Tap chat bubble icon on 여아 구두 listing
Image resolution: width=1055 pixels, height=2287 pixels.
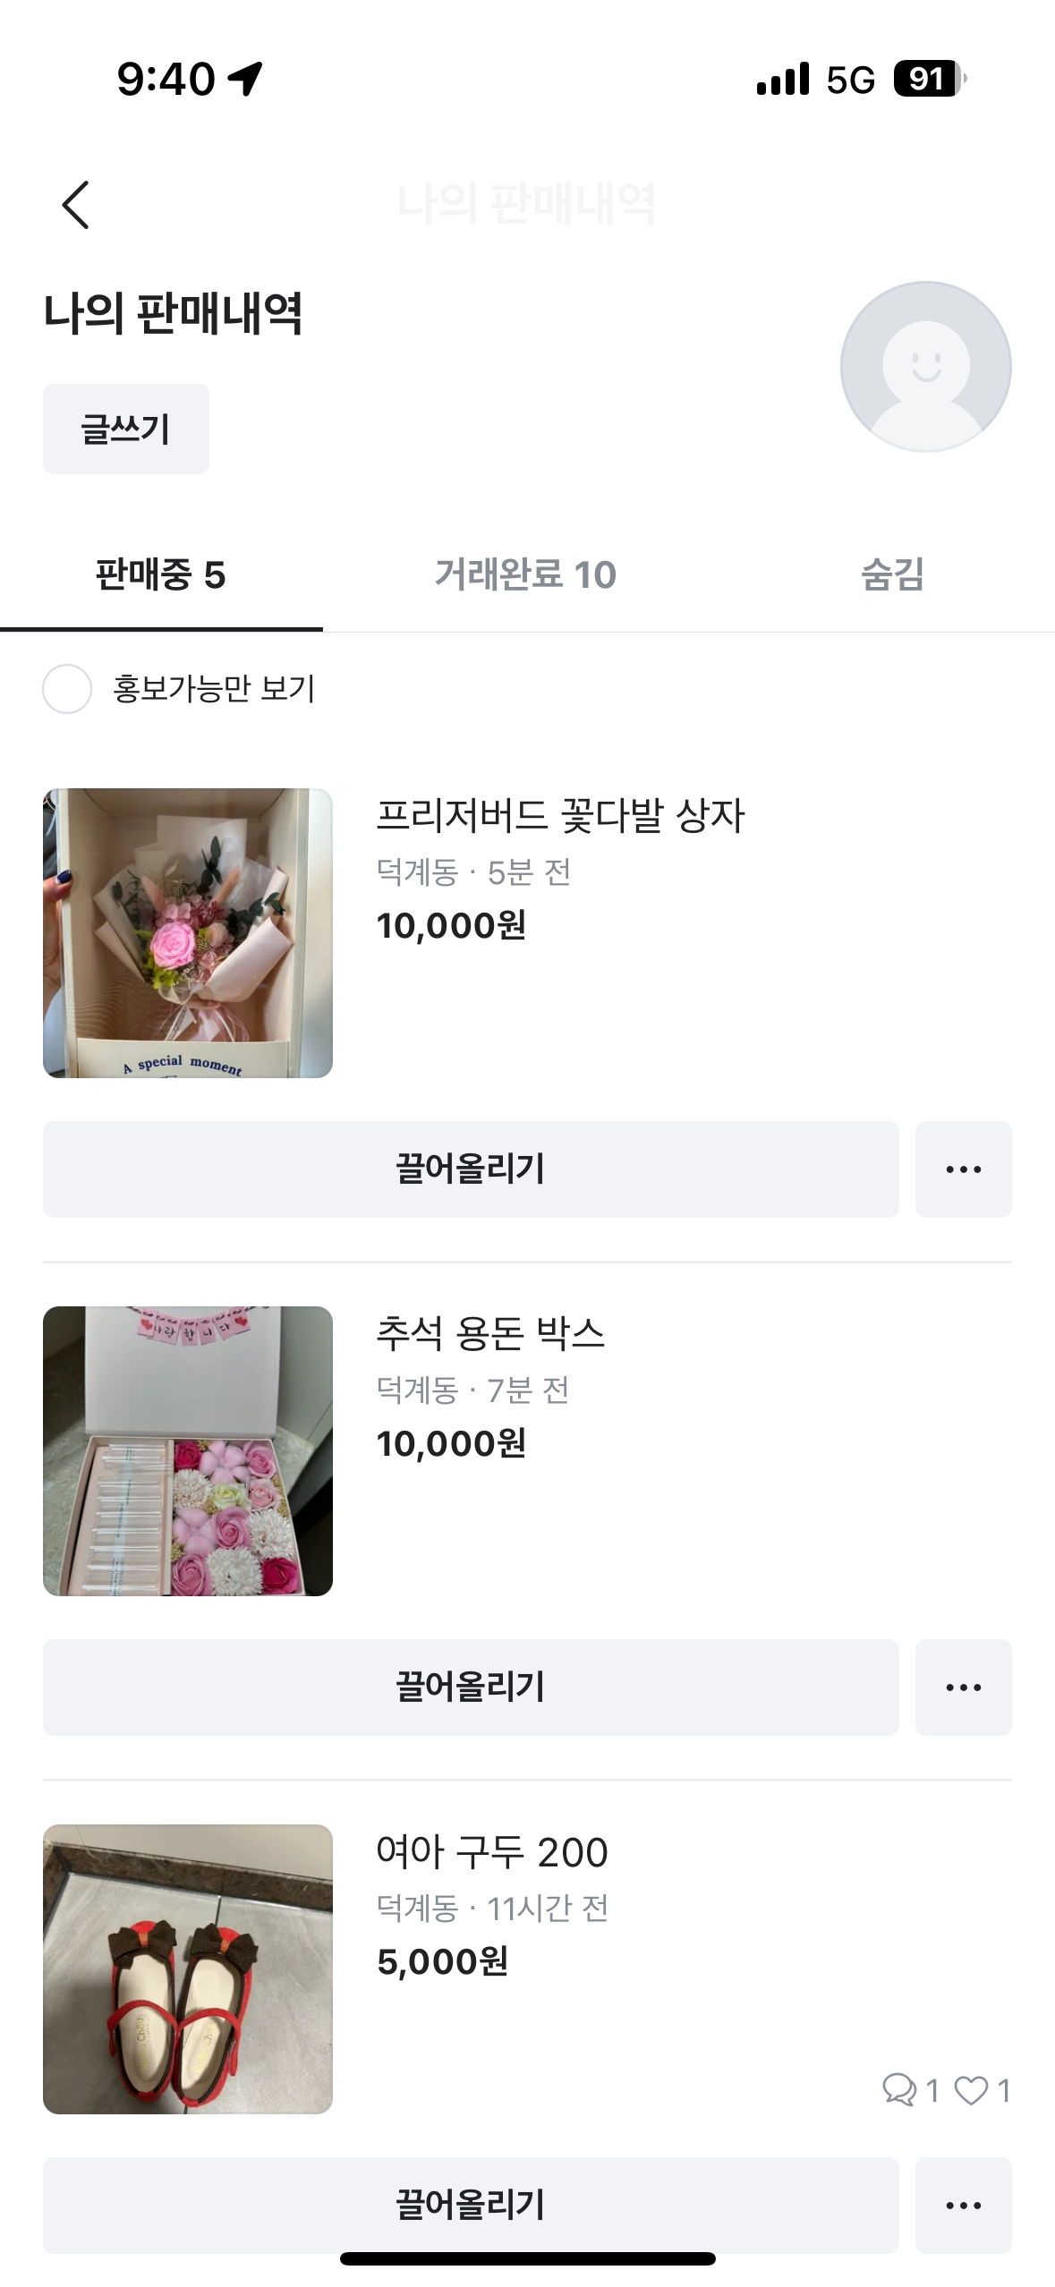(x=898, y=2089)
